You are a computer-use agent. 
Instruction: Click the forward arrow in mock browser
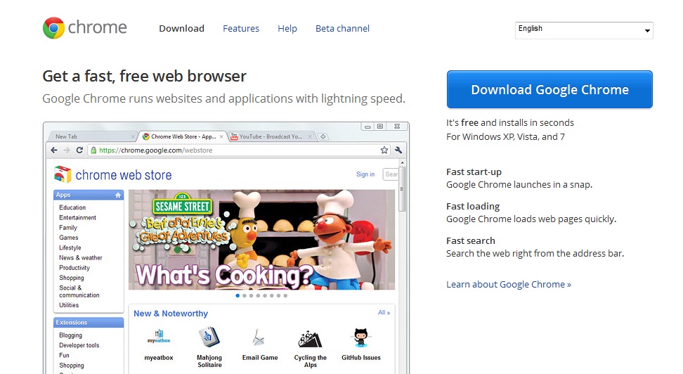click(x=67, y=150)
